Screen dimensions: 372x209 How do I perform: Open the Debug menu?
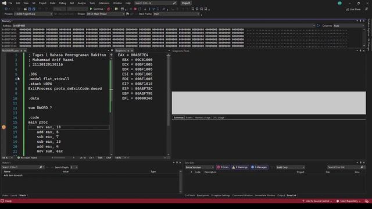(63, 3)
